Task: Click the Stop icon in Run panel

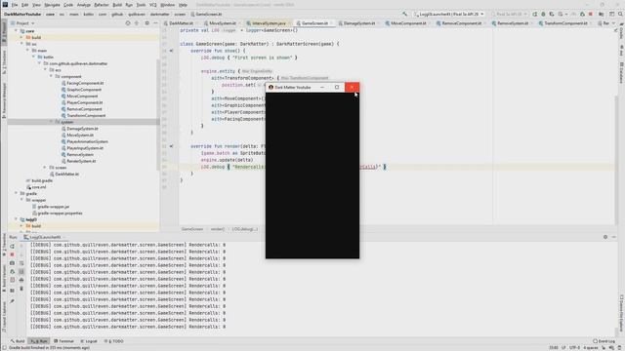Action: click(12, 254)
